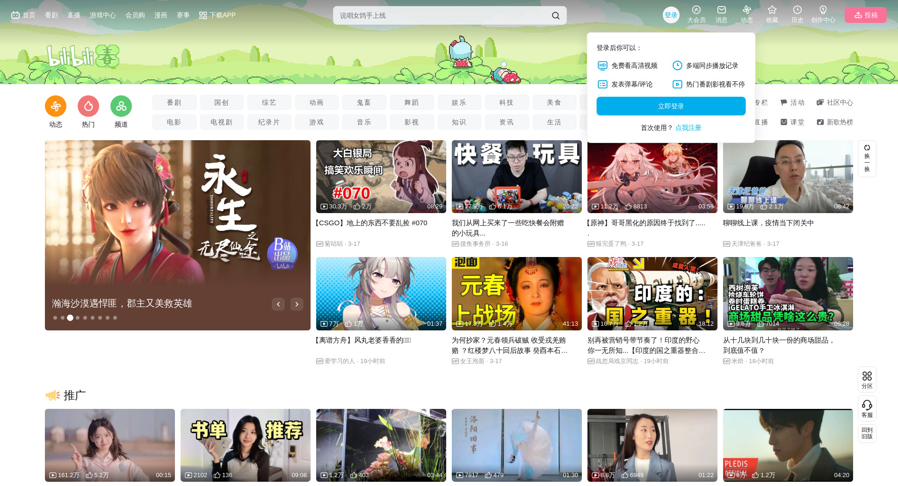Click the green 频道 channel icon
This screenshot has width=898, height=486.
pos(121,107)
